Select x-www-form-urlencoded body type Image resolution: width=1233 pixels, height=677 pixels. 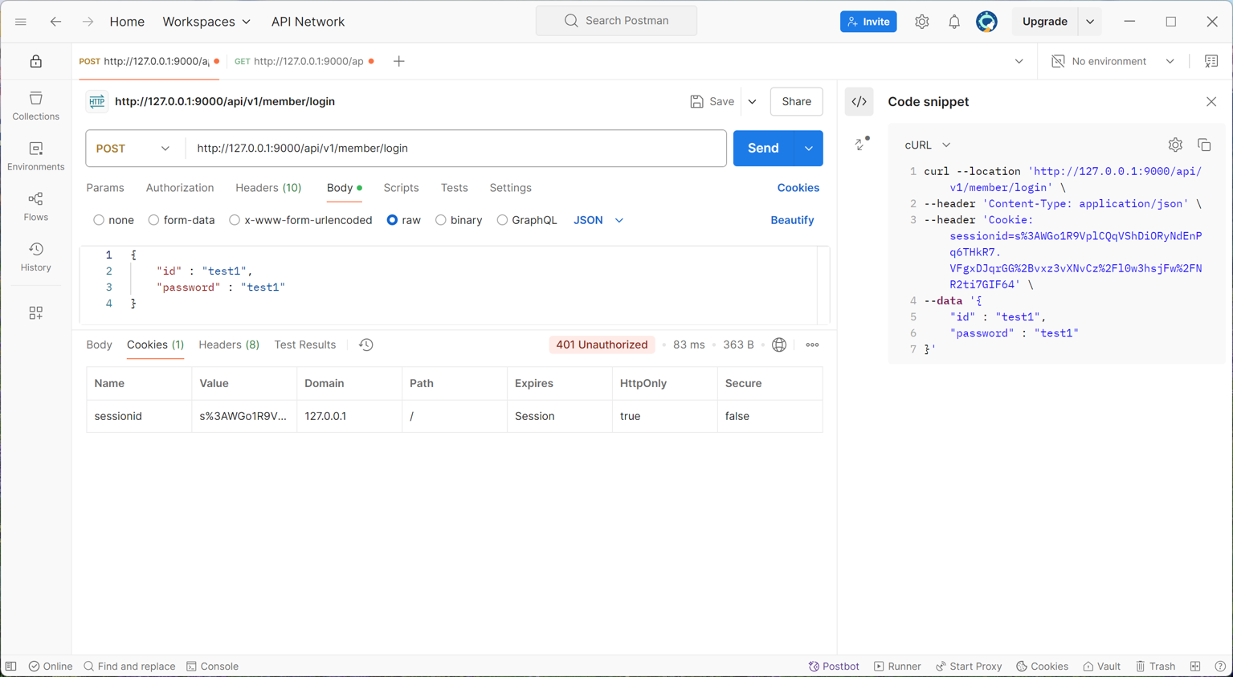click(235, 220)
